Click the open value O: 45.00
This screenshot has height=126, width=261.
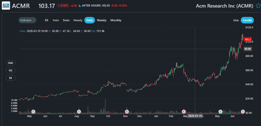pyautogui.click(x=54, y=31)
